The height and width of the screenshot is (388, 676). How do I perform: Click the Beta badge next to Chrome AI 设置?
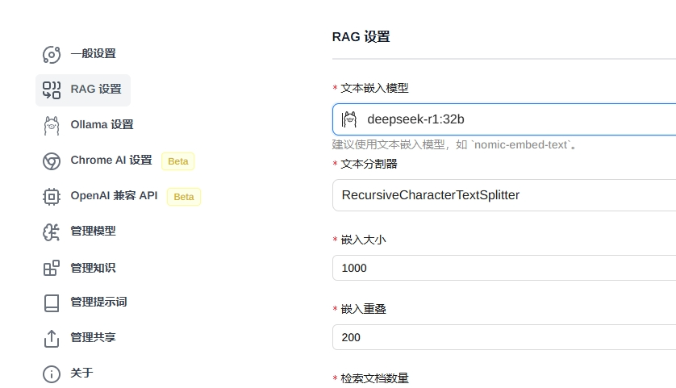pos(178,161)
